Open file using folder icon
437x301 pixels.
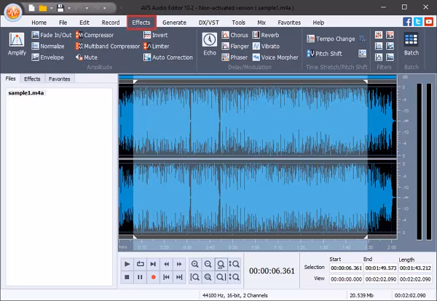click(43, 8)
